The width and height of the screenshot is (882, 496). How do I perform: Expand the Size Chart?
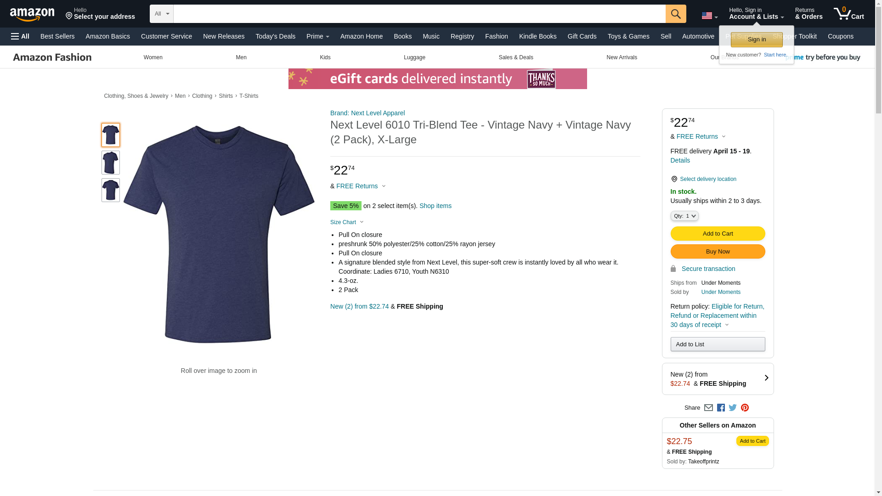point(347,222)
